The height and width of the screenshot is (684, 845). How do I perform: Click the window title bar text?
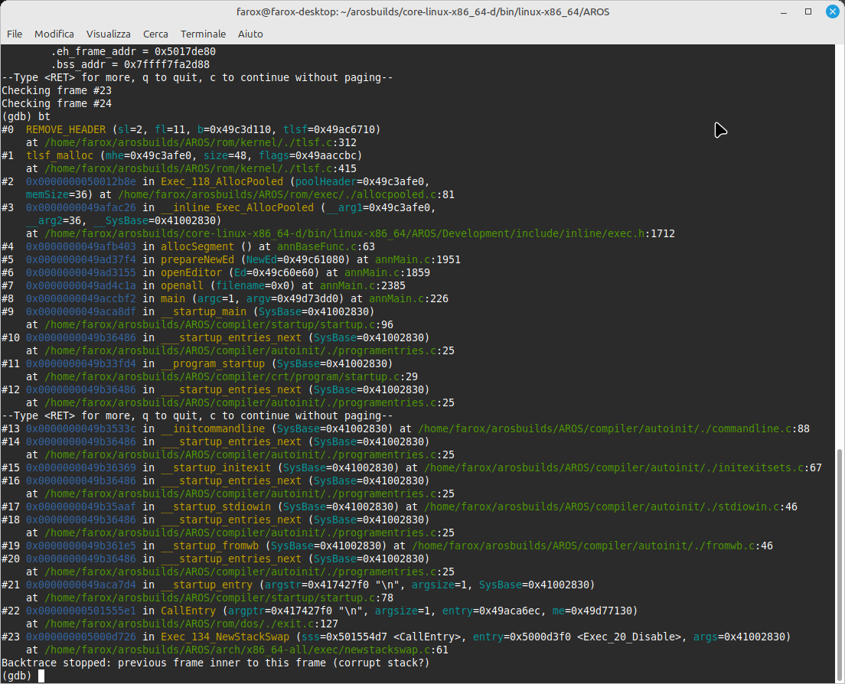[422, 12]
